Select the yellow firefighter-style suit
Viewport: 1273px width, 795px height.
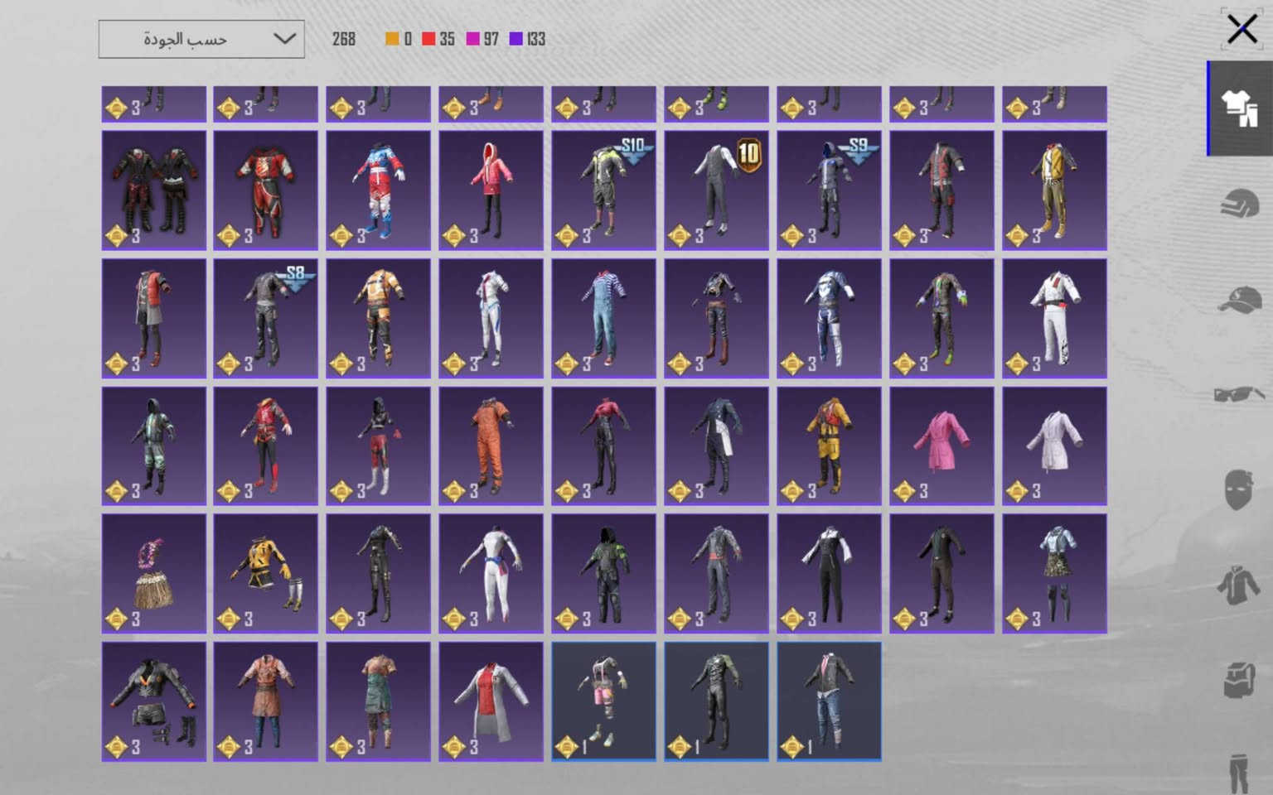tap(829, 446)
